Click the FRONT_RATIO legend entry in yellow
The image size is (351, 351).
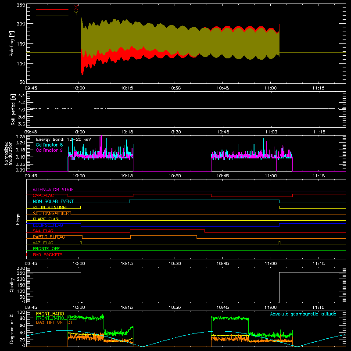(50, 314)
